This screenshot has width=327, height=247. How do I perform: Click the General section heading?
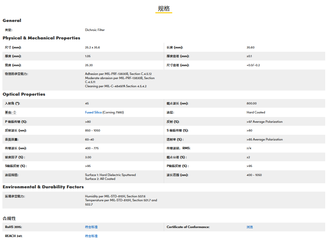(x=12, y=21)
